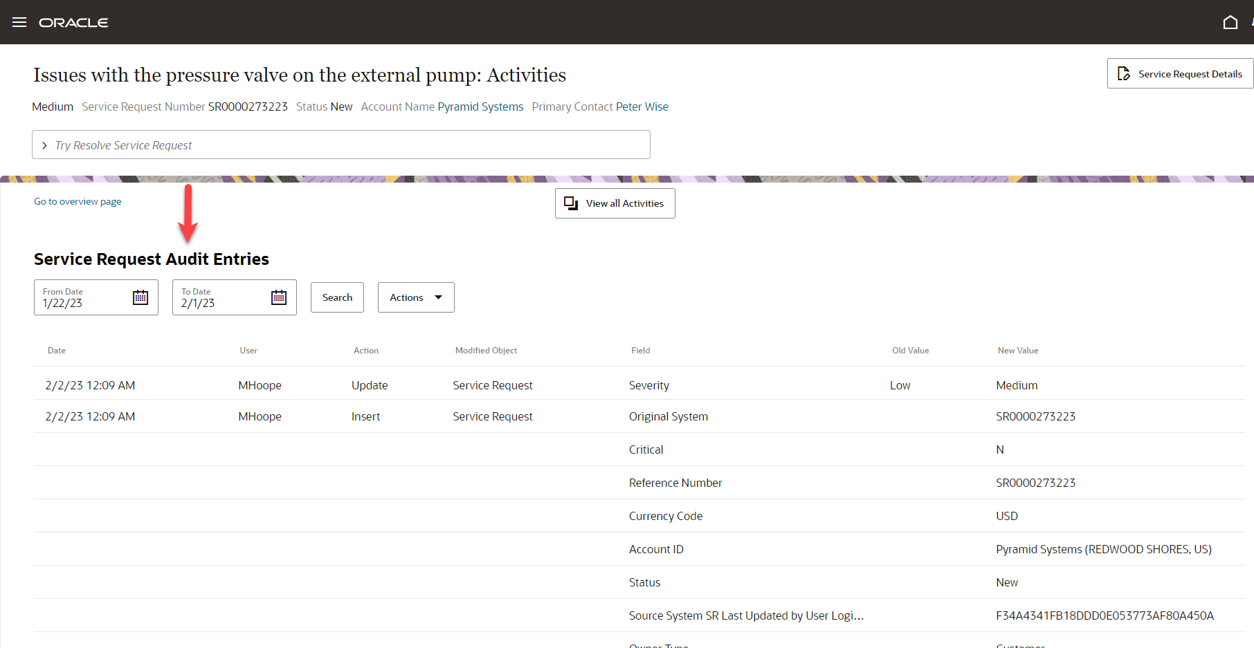
Task: Open the Pyramid Systems account link
Action: (x=480, y=107)
